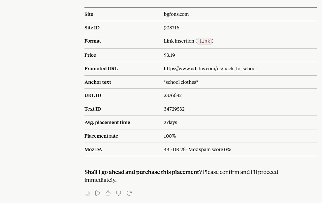Play the response aloud with the play icon

tap(98, 193)
